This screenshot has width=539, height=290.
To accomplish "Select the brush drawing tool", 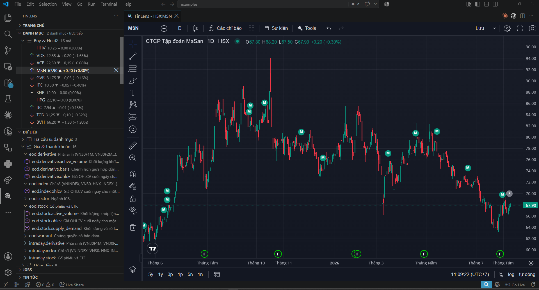I will tap(133, 81).
